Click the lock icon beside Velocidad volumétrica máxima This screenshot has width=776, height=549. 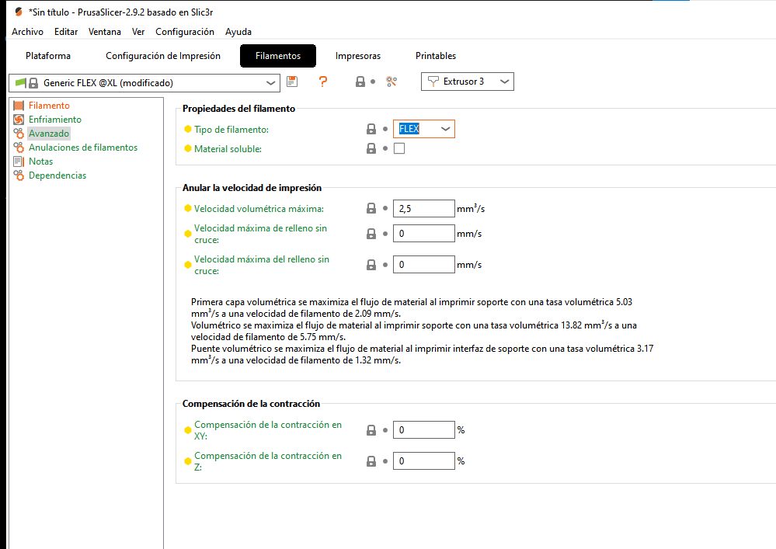click(371, 208)
